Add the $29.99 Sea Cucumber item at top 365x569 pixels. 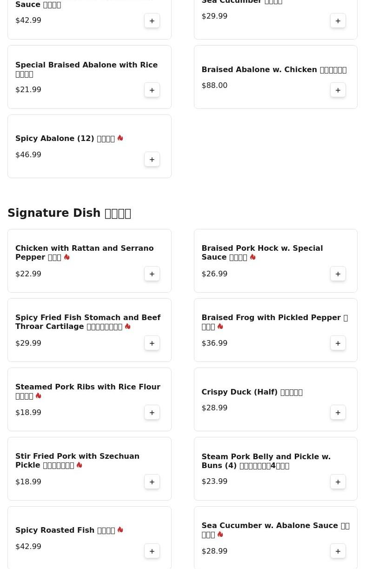tap(338, 21)
